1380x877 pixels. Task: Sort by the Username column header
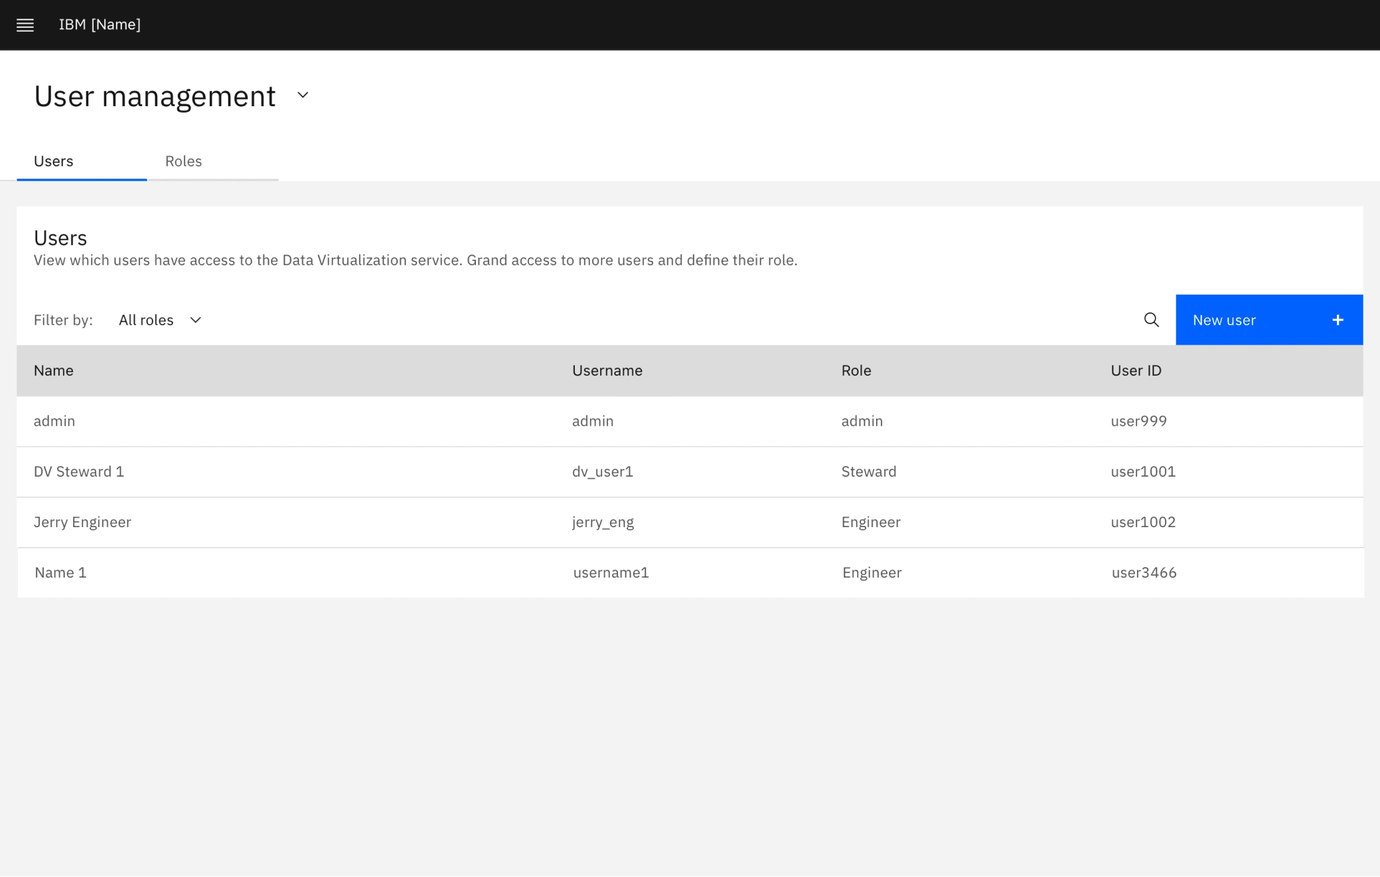tap(607, 370)
